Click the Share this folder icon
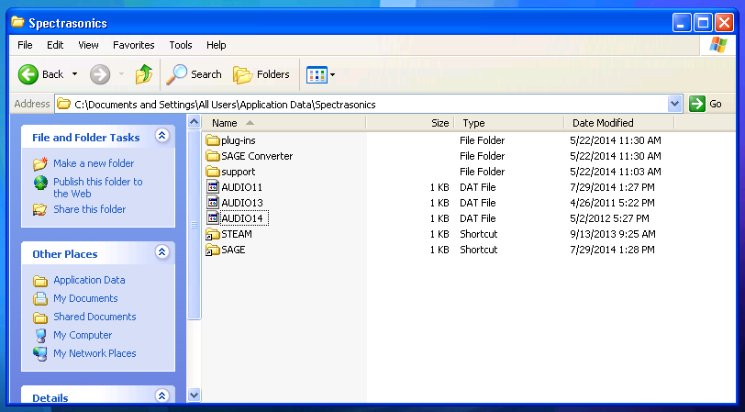The height and width of the screenshot is (412, 745). click(x=40, y=209)
